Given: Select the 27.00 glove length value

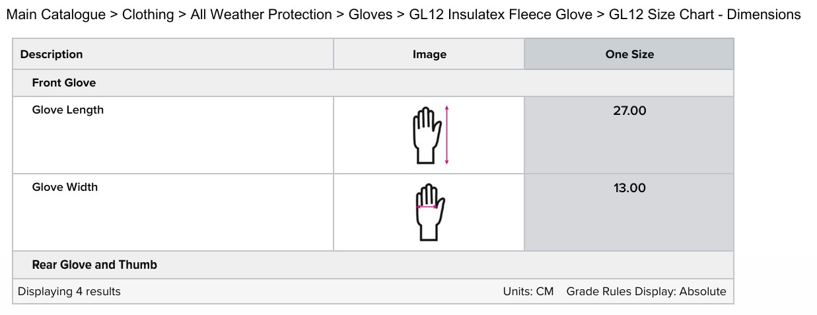Looking at the screenshot, I should point(629,111).
